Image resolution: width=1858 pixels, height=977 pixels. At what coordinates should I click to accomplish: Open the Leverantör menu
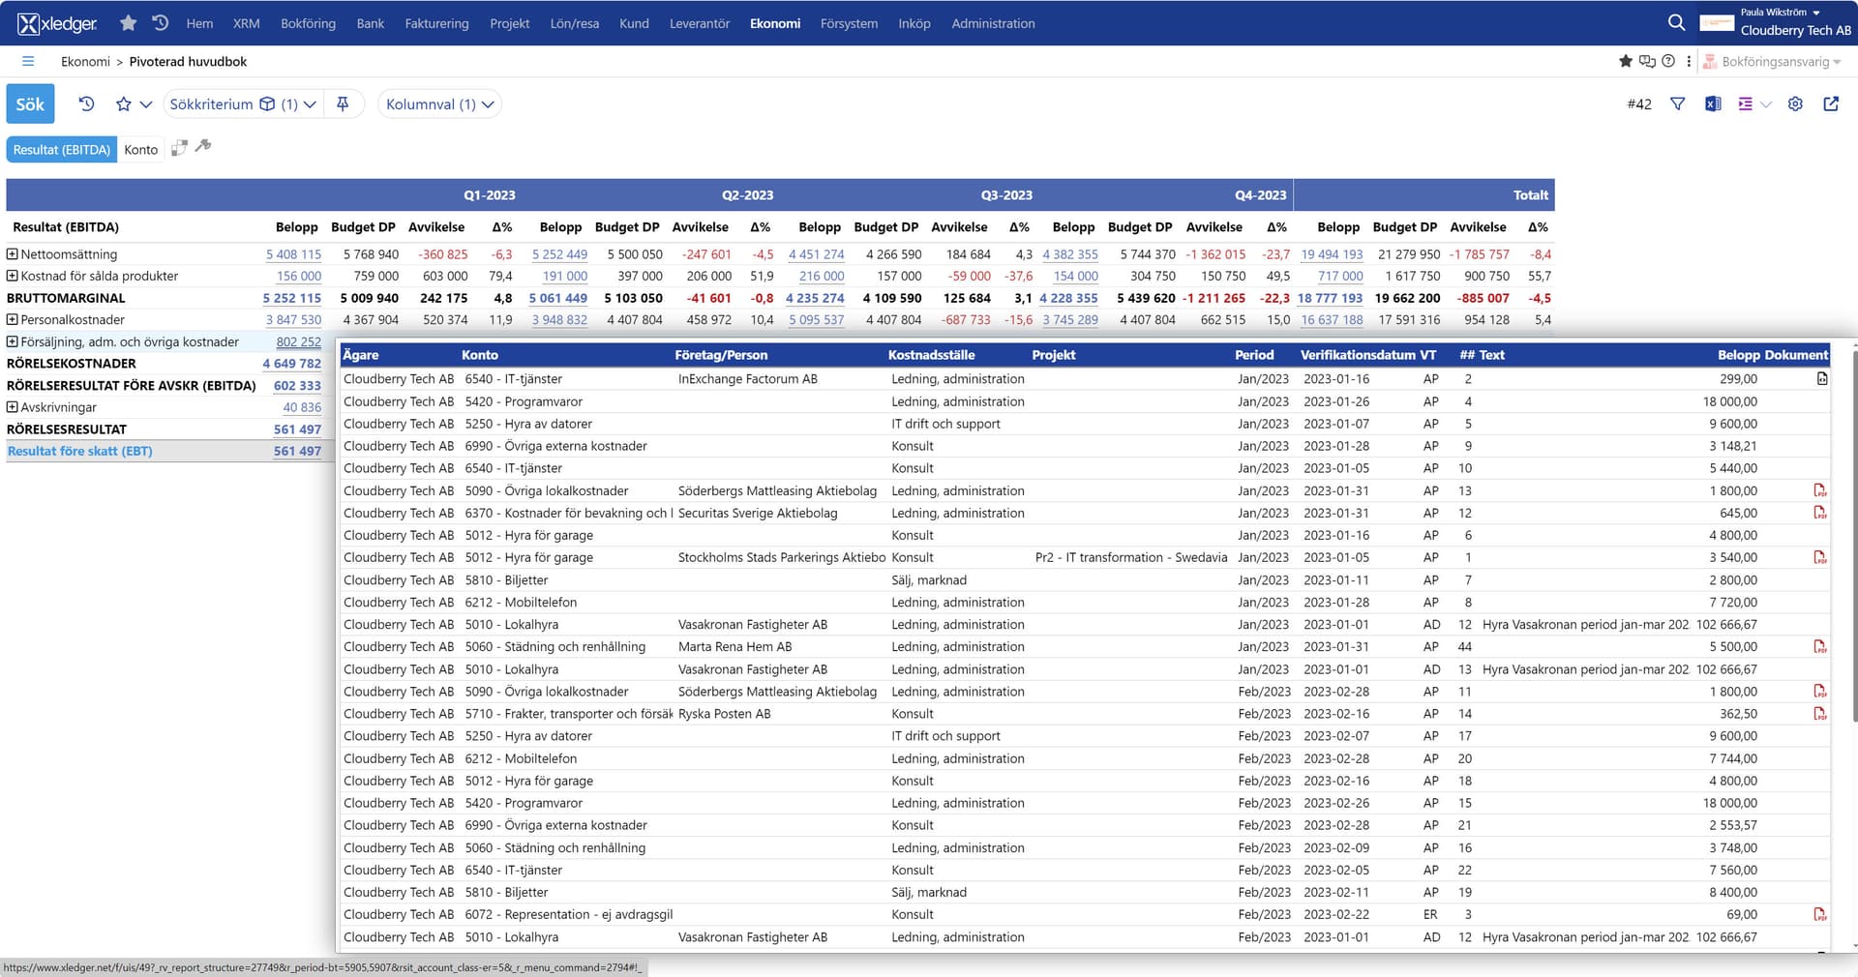click(x=700, y=23)
